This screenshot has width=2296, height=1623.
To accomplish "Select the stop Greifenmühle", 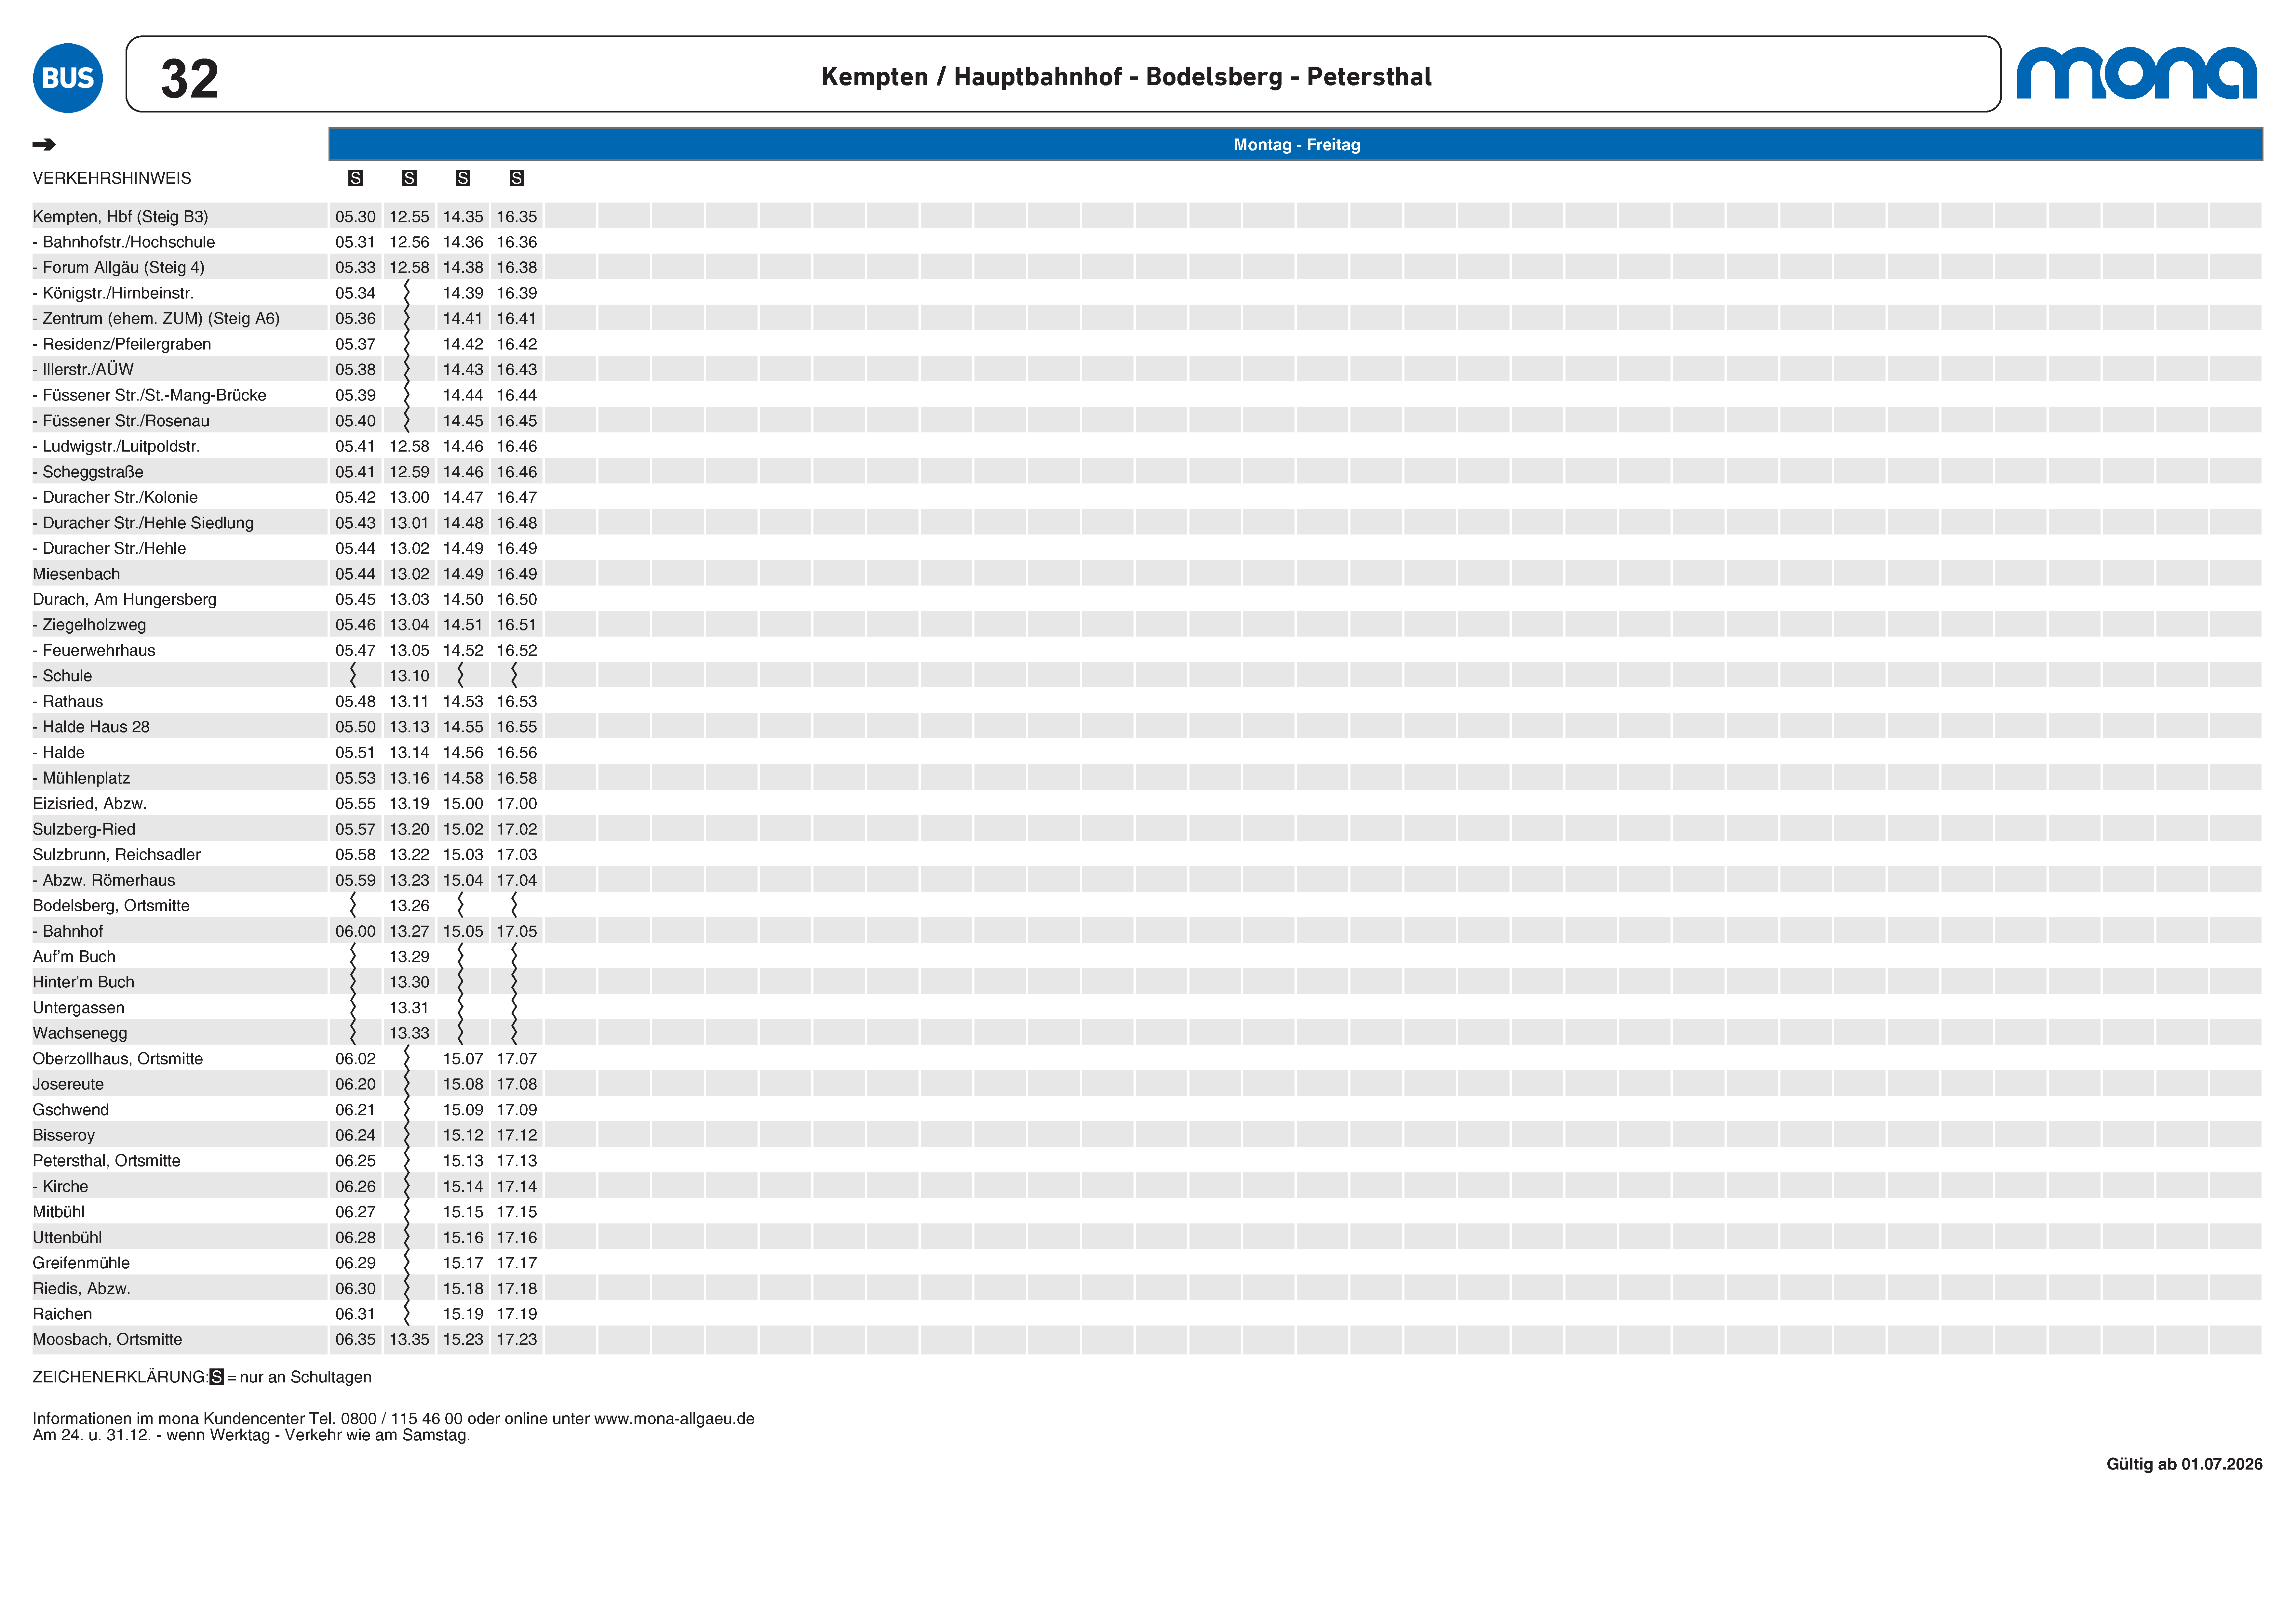I will pos(81,1263).
